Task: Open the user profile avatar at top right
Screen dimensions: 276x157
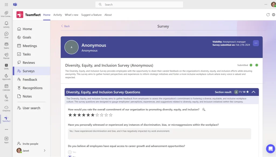Action: coord(273,4)
